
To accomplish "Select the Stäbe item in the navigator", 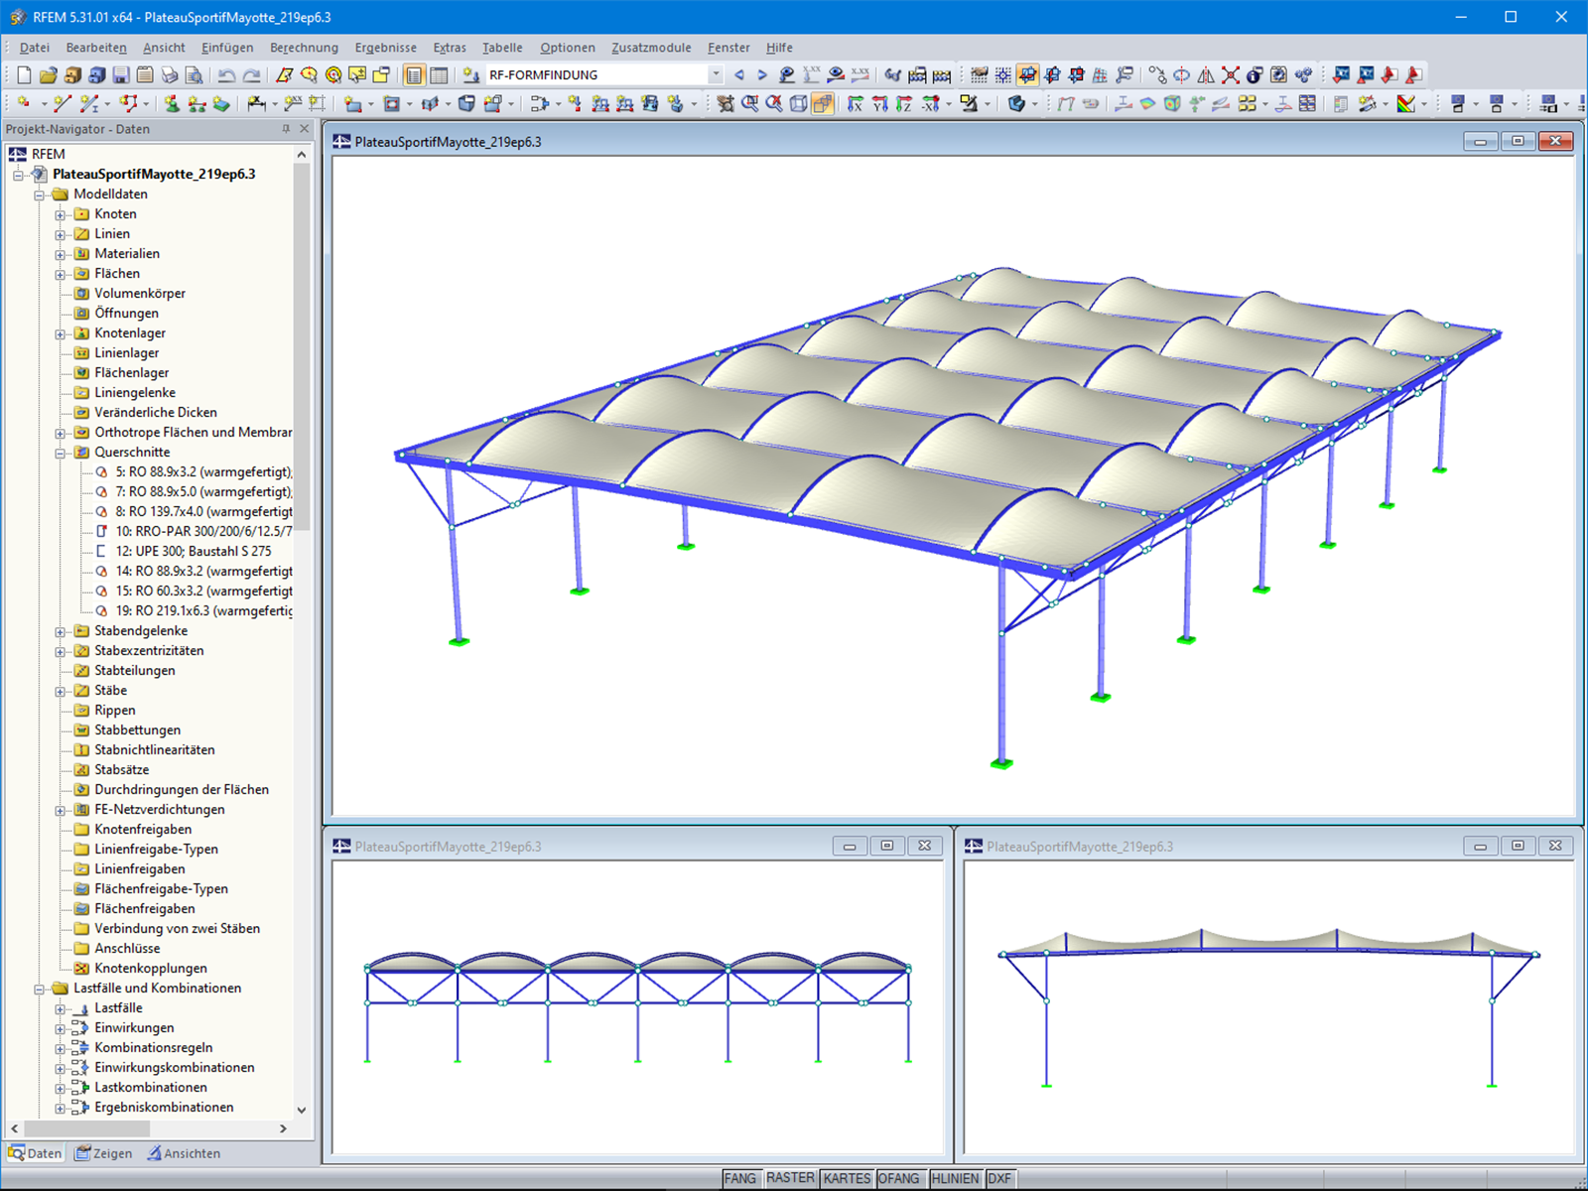I will (x=109, y=690).
